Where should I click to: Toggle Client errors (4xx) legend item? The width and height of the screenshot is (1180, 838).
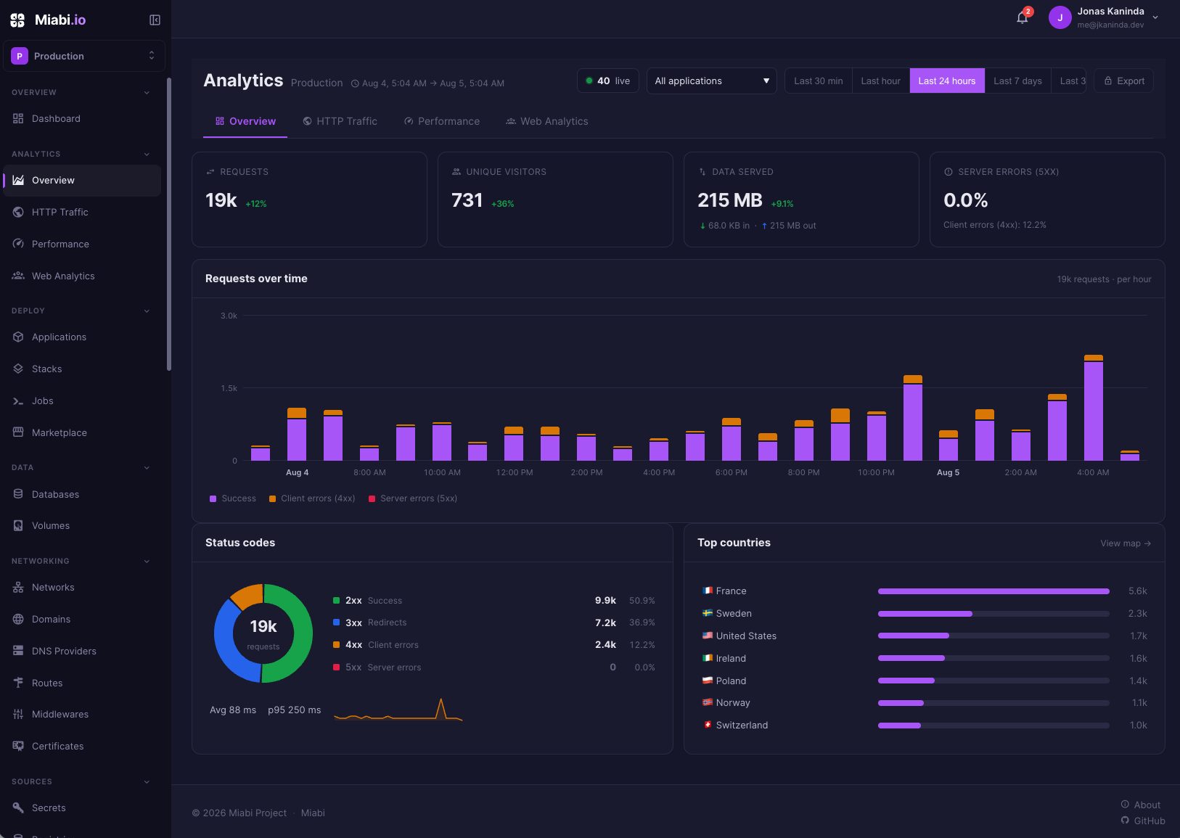pos(312,498)
